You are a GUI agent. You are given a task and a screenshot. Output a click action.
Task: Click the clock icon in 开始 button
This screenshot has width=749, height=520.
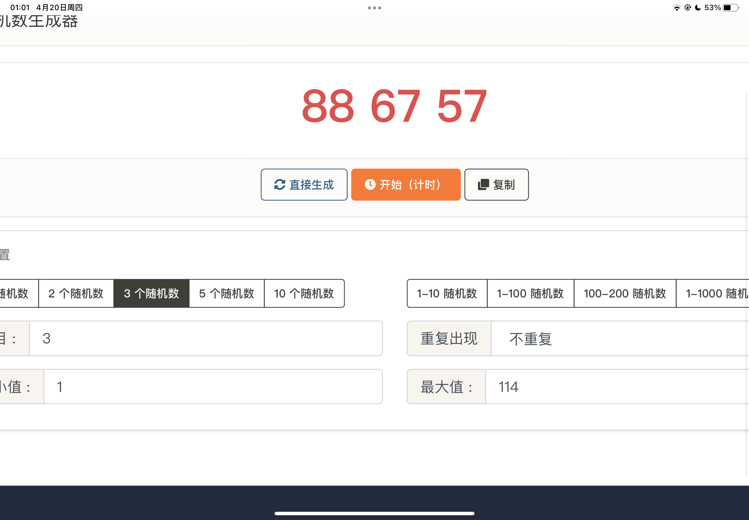pyautogui.click(x=370, y=185)
